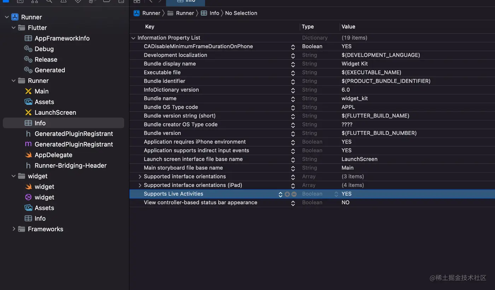
Task: Select the LaunchScreen storyboard file
Action: (55, 112)
